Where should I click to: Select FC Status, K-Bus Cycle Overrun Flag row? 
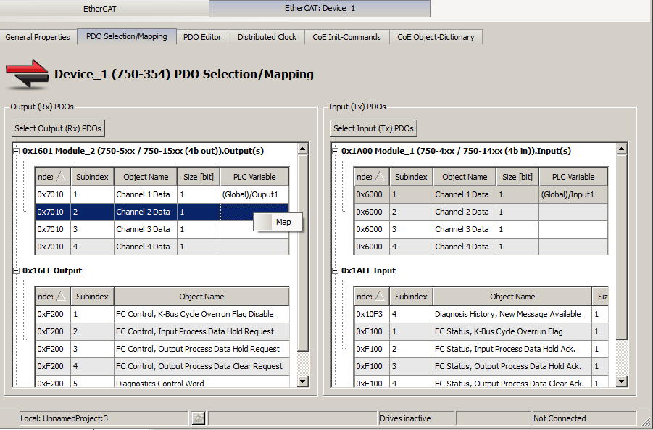481,331
